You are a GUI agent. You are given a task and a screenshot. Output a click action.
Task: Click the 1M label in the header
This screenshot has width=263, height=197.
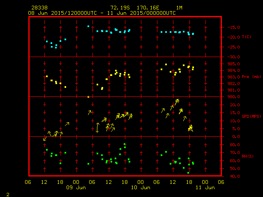[x=179, y=8]
